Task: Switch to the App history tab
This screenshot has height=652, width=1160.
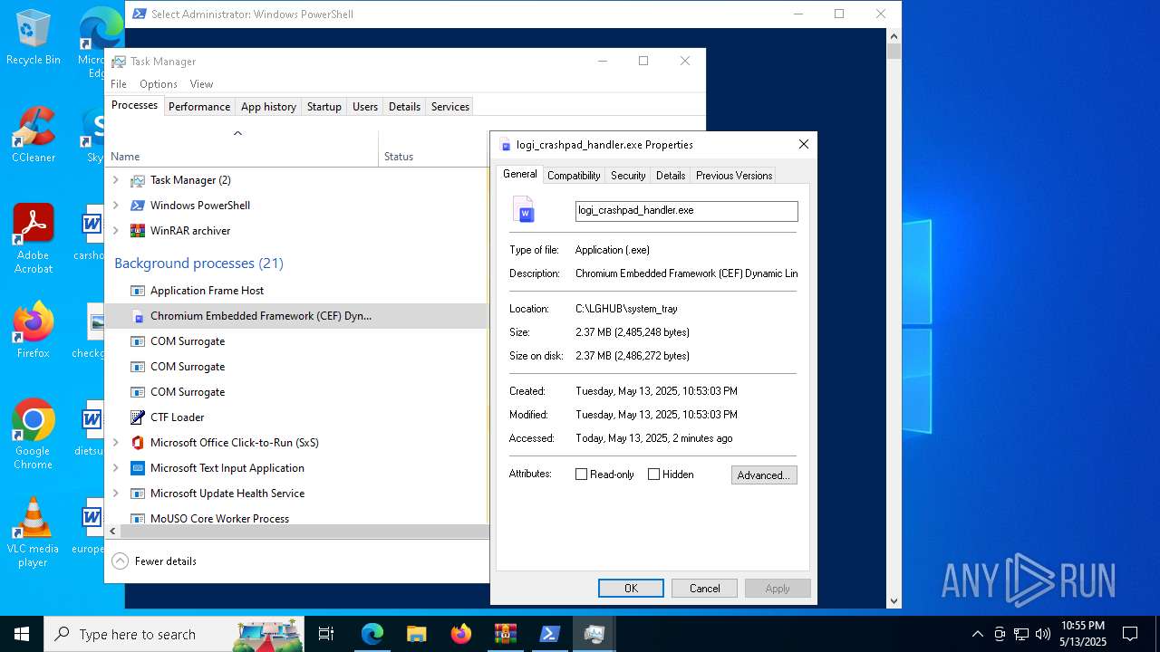Action: (268, 107)
